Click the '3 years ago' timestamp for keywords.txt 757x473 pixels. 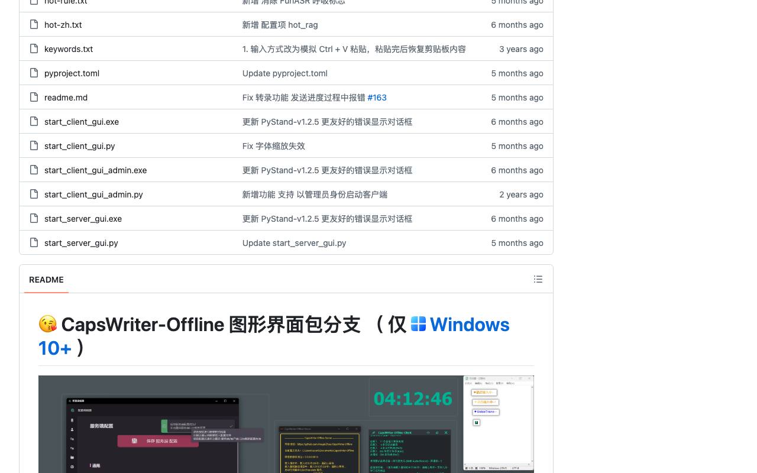521,49
